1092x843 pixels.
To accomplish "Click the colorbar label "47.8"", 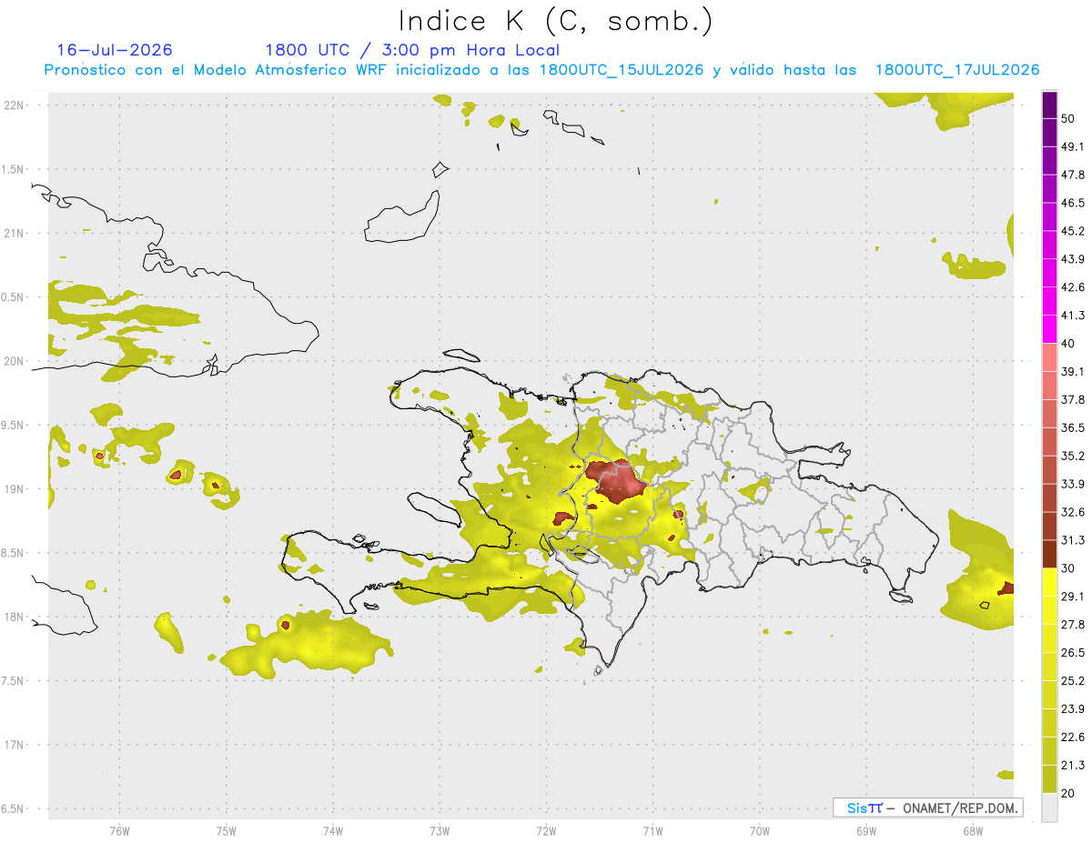I will point(1072,176).
